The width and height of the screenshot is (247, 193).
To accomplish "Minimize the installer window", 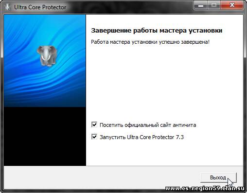I will coord(201,6).
